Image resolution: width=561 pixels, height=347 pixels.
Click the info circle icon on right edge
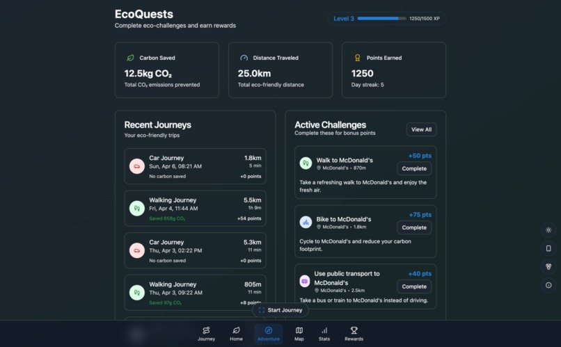pos(548,285)
